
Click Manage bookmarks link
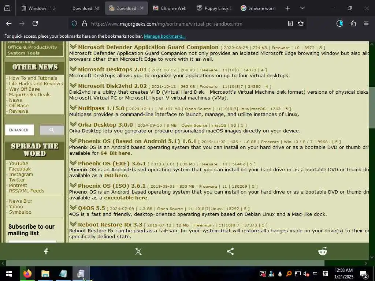coord(164,36)
